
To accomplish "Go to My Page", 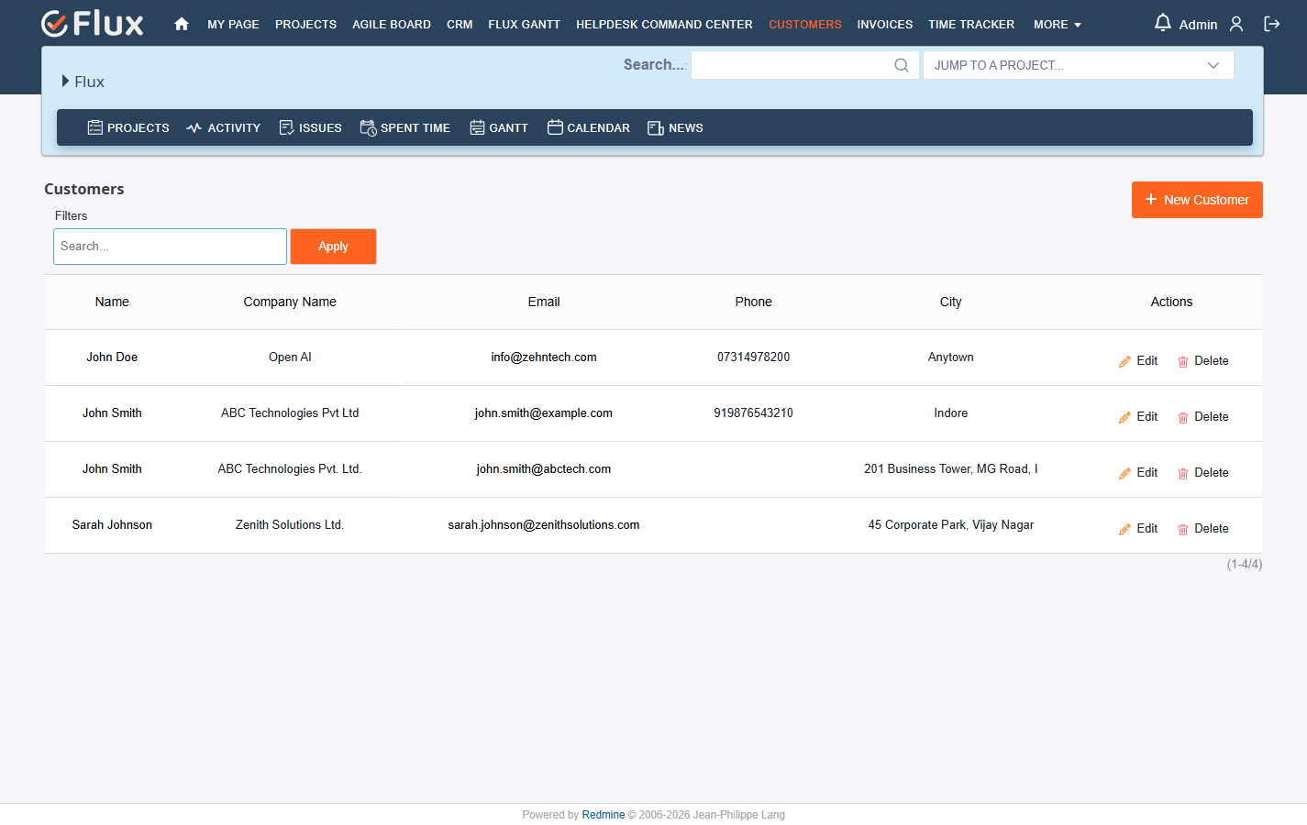I will pyautogui.click(x=233, y=25).
